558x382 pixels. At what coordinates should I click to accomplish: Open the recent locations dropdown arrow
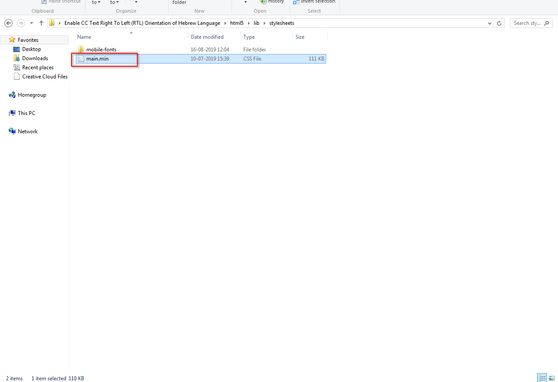31,23
